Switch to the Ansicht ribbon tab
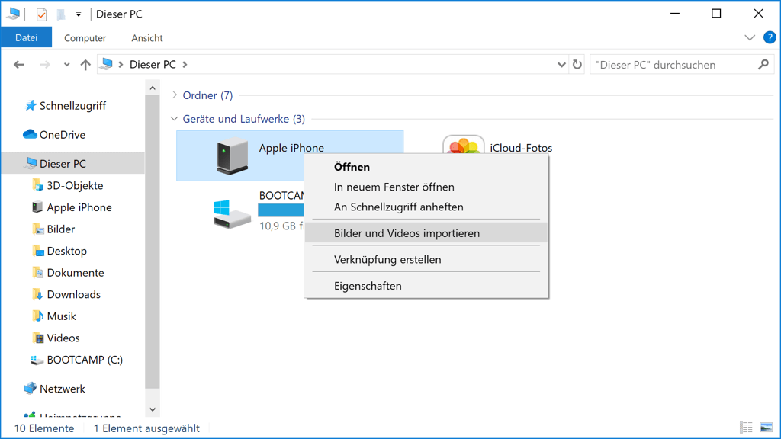Screen dimensions: 781x439 (147, 38)
